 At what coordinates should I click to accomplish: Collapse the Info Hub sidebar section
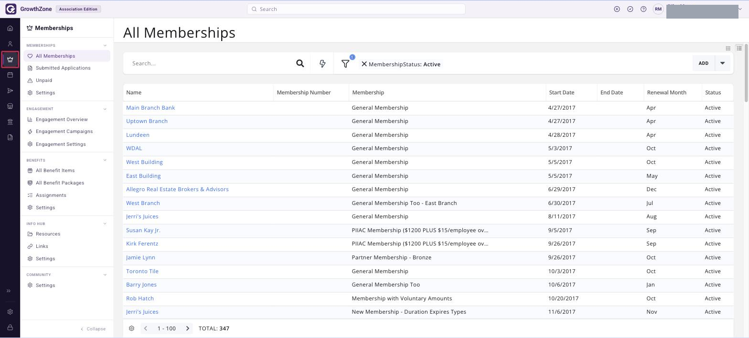coord(105,224)
